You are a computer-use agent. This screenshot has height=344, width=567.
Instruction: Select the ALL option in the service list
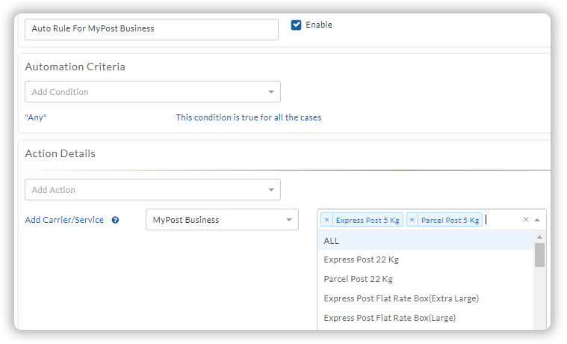426,241
